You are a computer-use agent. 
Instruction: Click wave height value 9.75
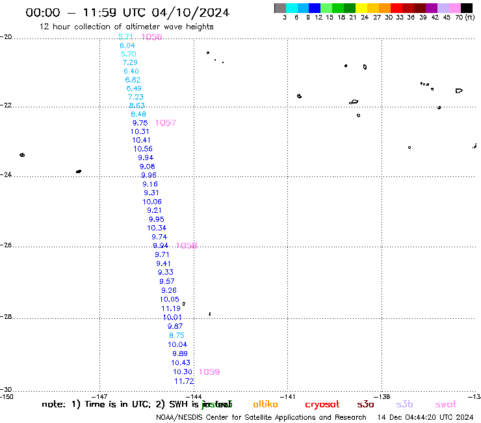140,123
